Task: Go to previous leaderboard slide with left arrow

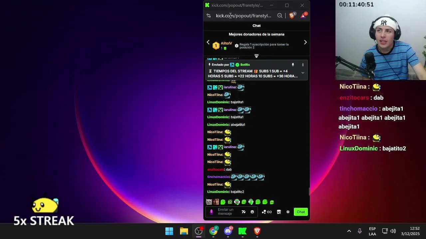Action: click(x=208, y=42)
